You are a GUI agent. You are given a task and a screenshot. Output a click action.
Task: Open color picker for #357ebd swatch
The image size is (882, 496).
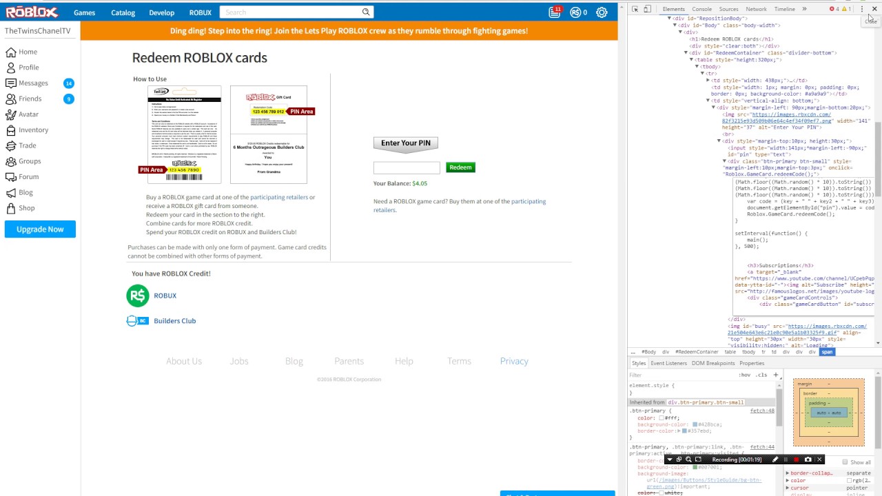684,431
